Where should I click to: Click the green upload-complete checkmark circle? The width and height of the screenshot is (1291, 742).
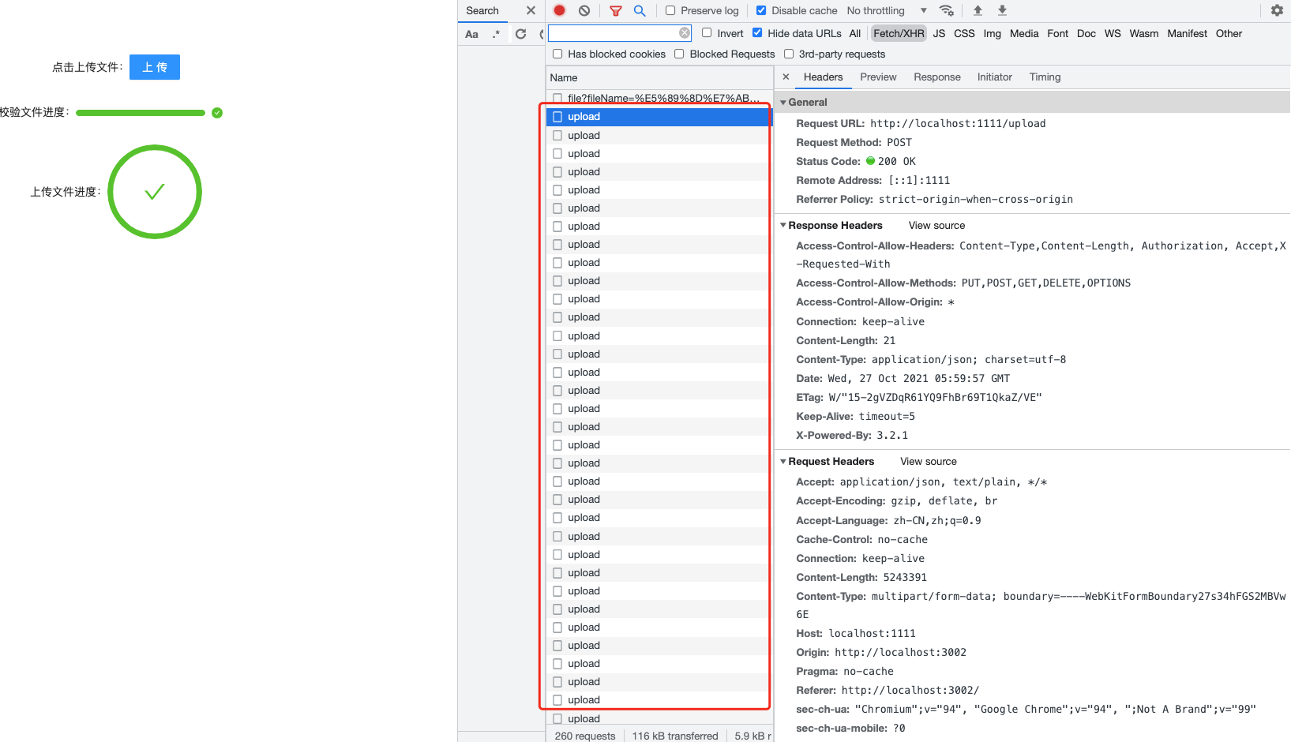155,192
